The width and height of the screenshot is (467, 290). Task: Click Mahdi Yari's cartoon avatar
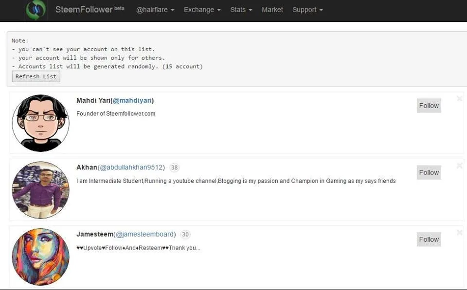[40, 123]
